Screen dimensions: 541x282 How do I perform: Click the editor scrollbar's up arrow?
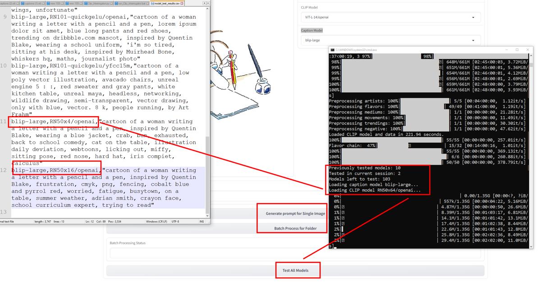click(207, 9)
